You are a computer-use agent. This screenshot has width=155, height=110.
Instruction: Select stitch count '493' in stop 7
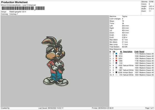pos(121,68)
